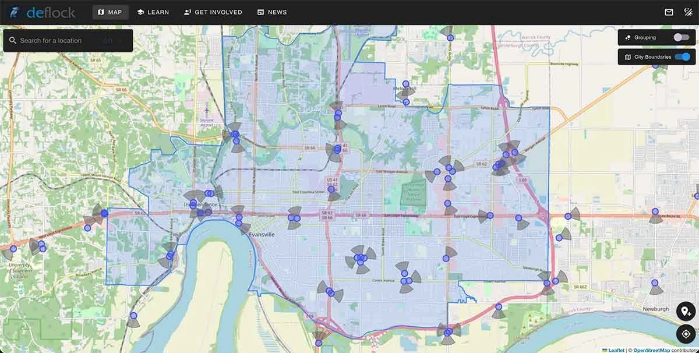Switch to the MAP tab
This screenshot has height=353, width=699.
tap(111, 12)
